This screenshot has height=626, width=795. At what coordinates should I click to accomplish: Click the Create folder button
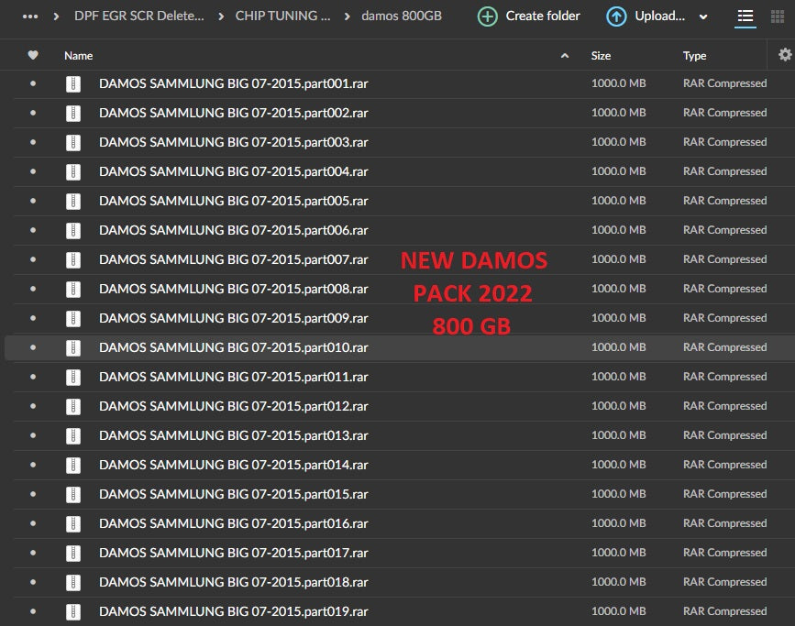pos(529,16)
